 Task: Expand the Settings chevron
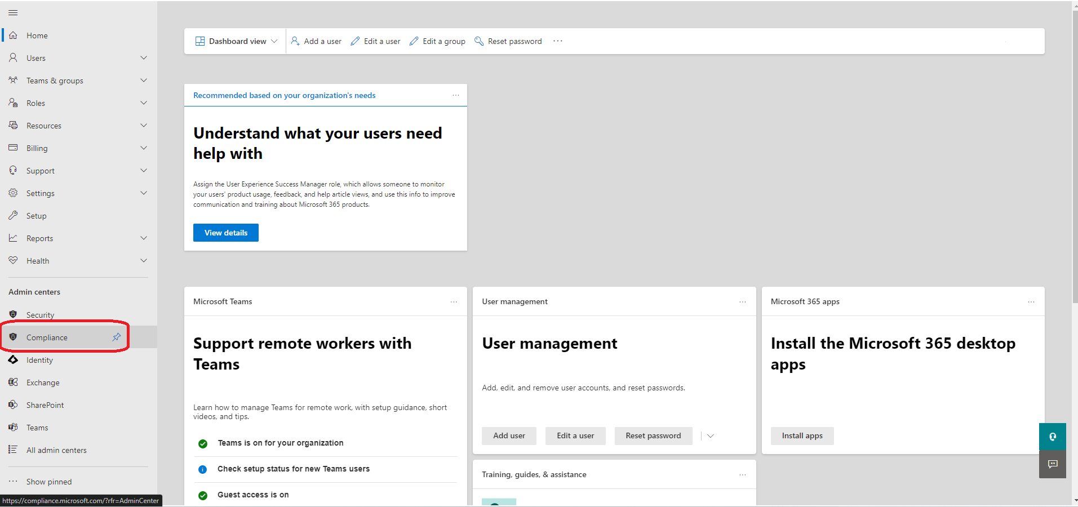144,193
